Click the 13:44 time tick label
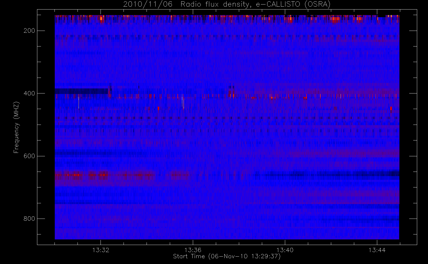Image resolution: width=428 pixels, height=264 pixels. tap(377, 250)
